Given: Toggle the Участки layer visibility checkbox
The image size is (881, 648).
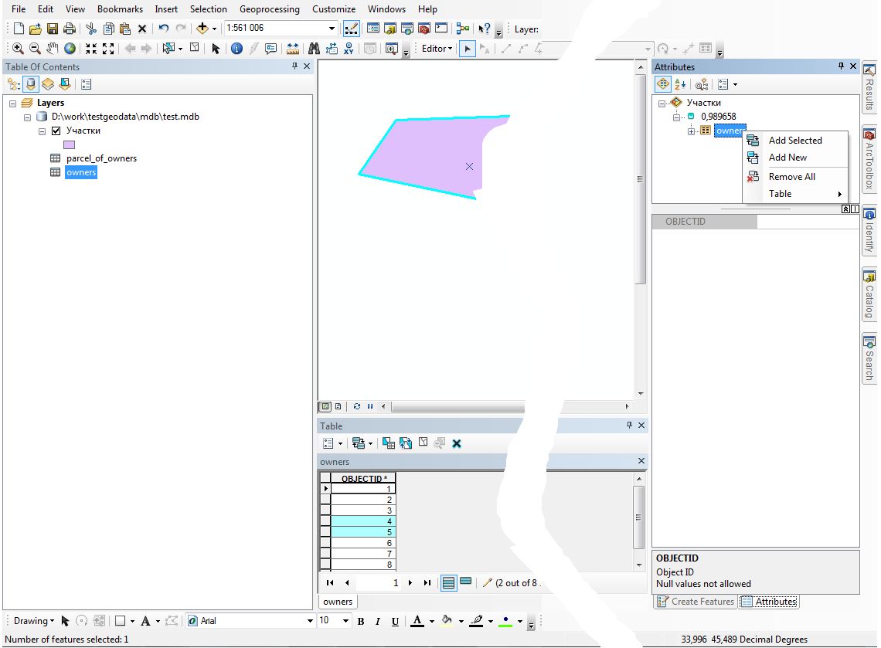Looking at the screenshot, I should 56,131.
